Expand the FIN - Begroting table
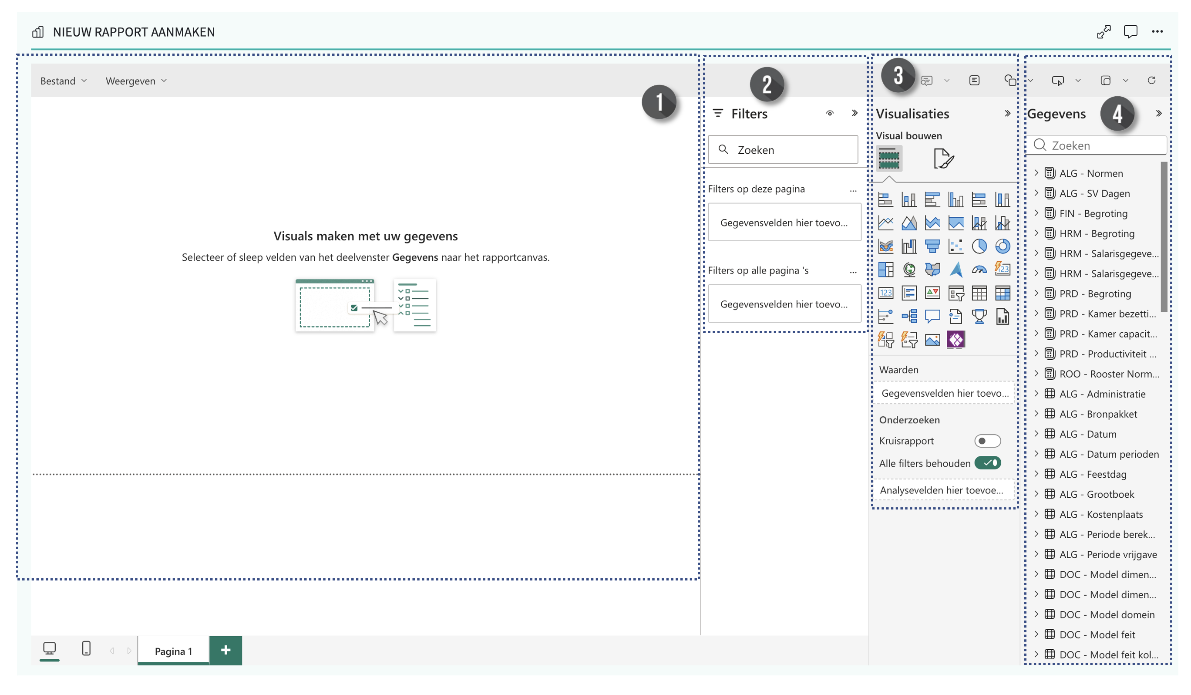 [x=1036, y=213]
